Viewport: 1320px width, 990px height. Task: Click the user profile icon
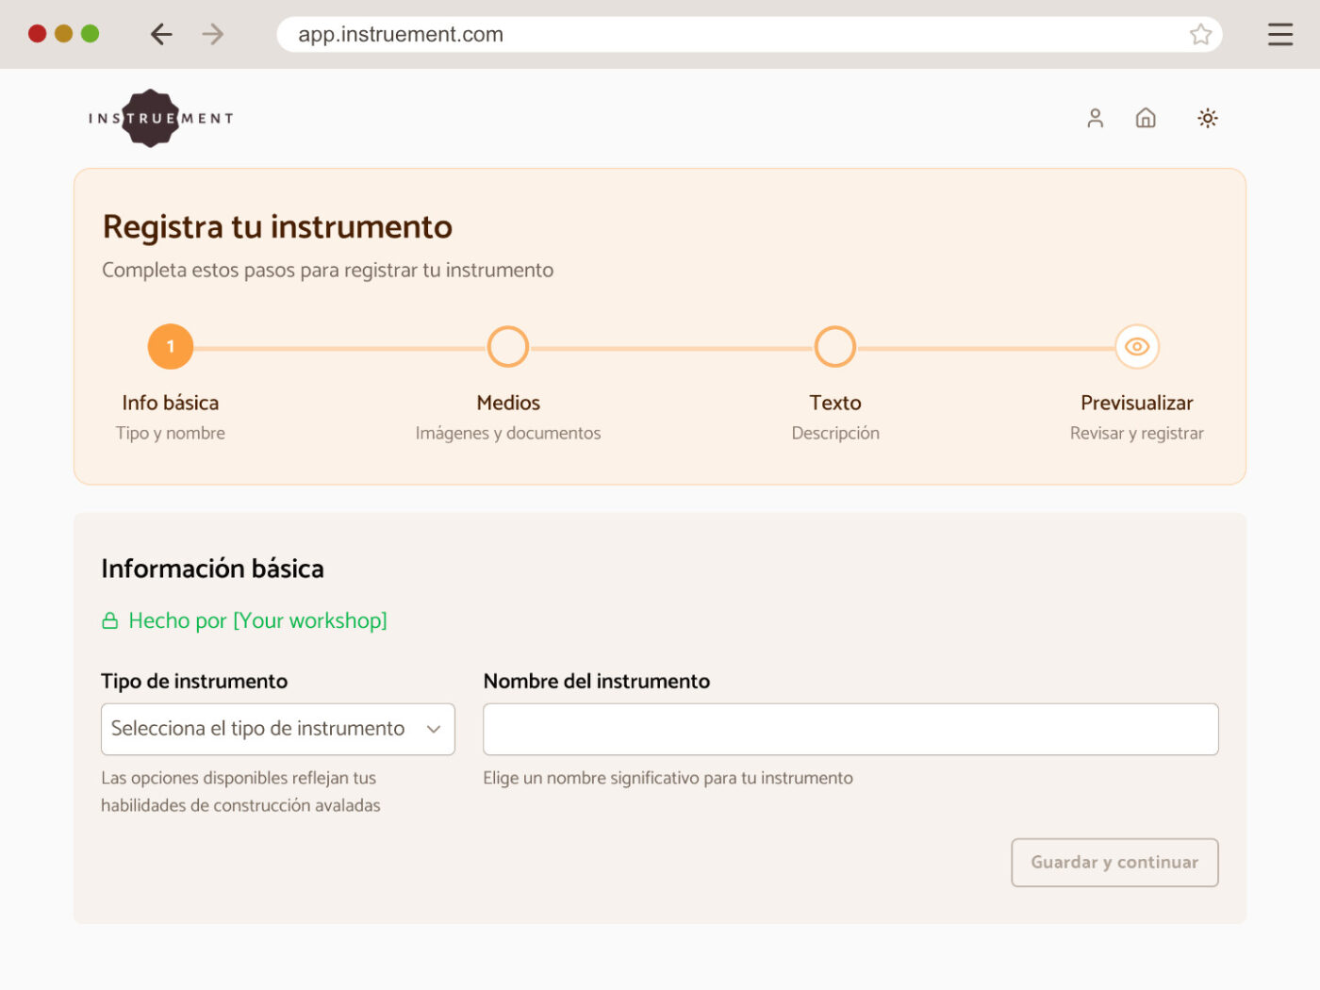point(1095,118)
